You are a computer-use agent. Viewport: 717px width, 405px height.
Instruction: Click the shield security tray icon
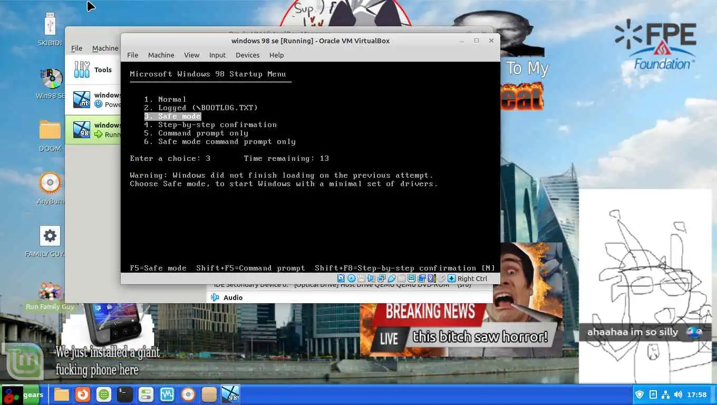point(640,394)
